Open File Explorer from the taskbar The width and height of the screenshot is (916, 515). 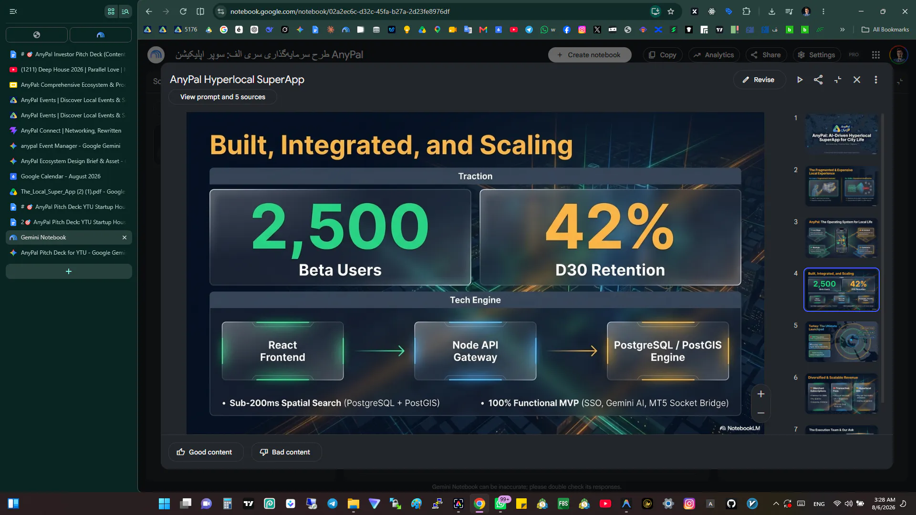coord(354,504)
